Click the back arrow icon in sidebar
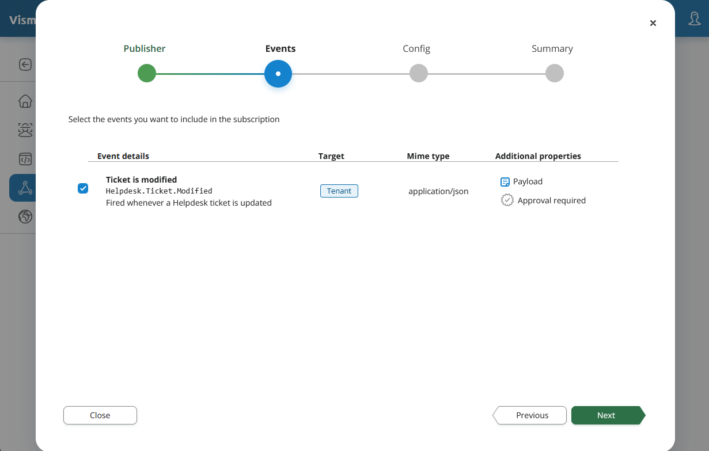The image size is (709, 451). (25, 65)
